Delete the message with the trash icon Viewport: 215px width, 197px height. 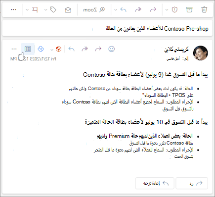point(204,9)
